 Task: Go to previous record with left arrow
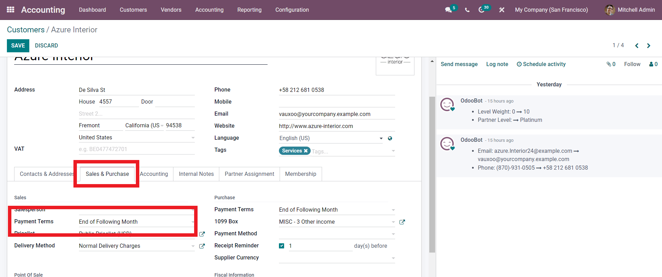tap(637, 46)
